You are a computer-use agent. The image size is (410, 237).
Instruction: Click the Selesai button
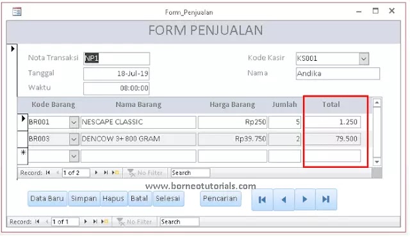click(x=168, y=199)
